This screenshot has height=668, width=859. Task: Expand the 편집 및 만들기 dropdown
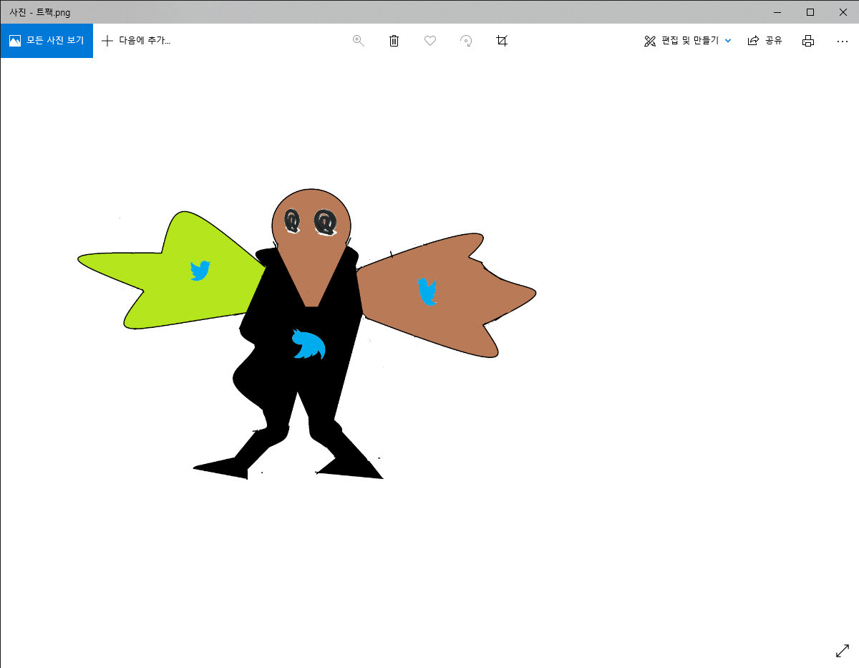(x=687, y=41)
